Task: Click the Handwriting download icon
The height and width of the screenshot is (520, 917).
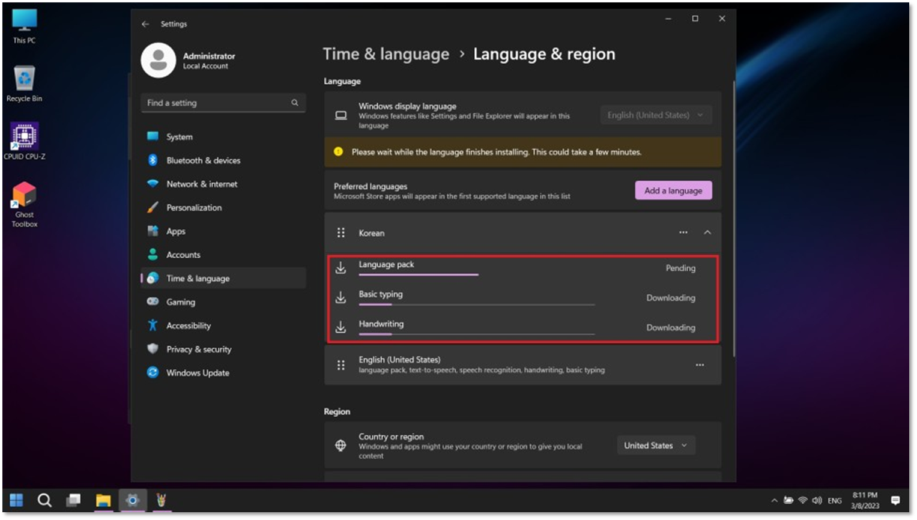Action: tap(340, 327)
